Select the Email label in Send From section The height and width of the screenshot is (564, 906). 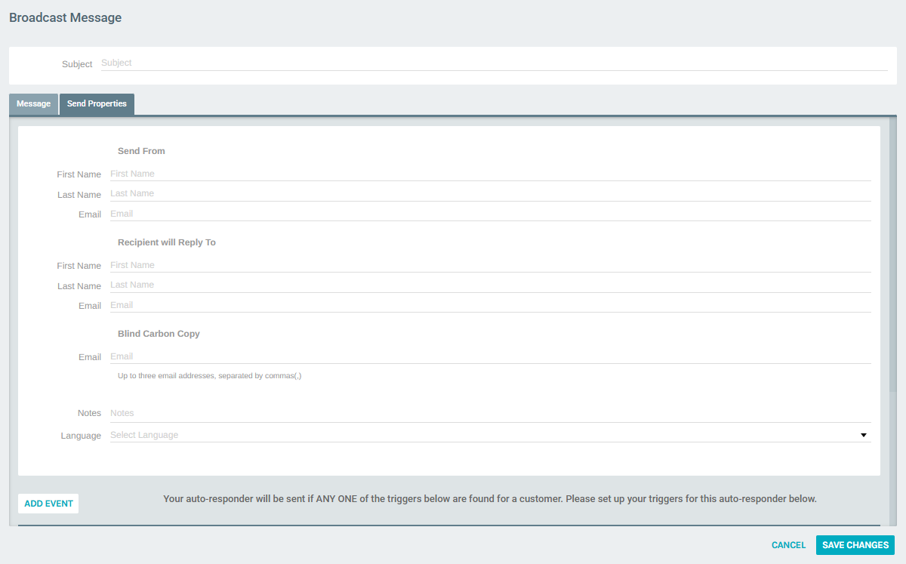90,214
